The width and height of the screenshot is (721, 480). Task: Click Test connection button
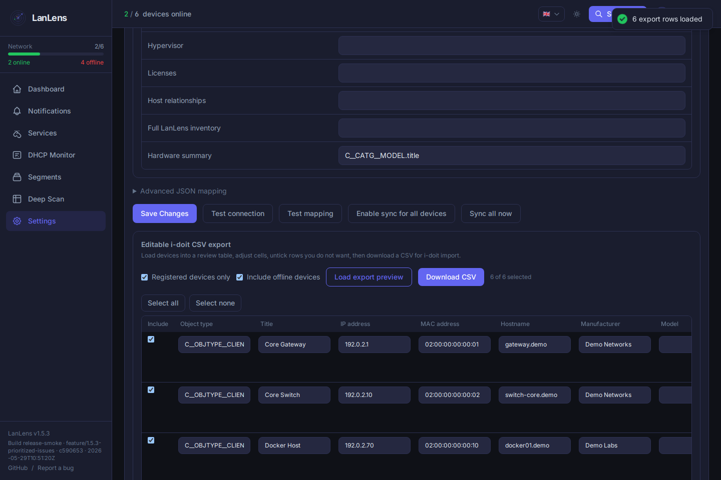[x=238, y=213]
